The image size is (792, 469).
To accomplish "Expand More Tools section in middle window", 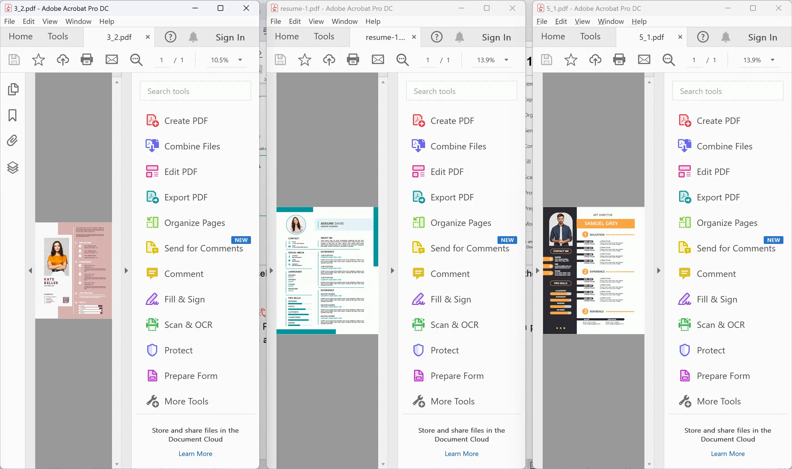I will (452, 401).
